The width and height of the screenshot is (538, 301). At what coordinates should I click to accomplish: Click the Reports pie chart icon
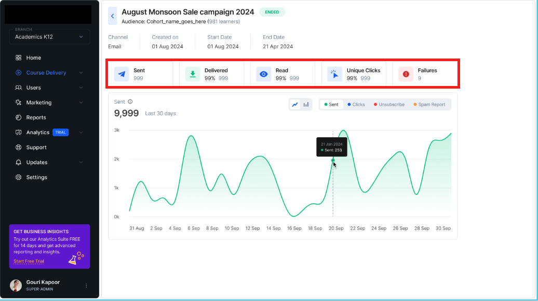pyautogui.click(x=19, y=118)
